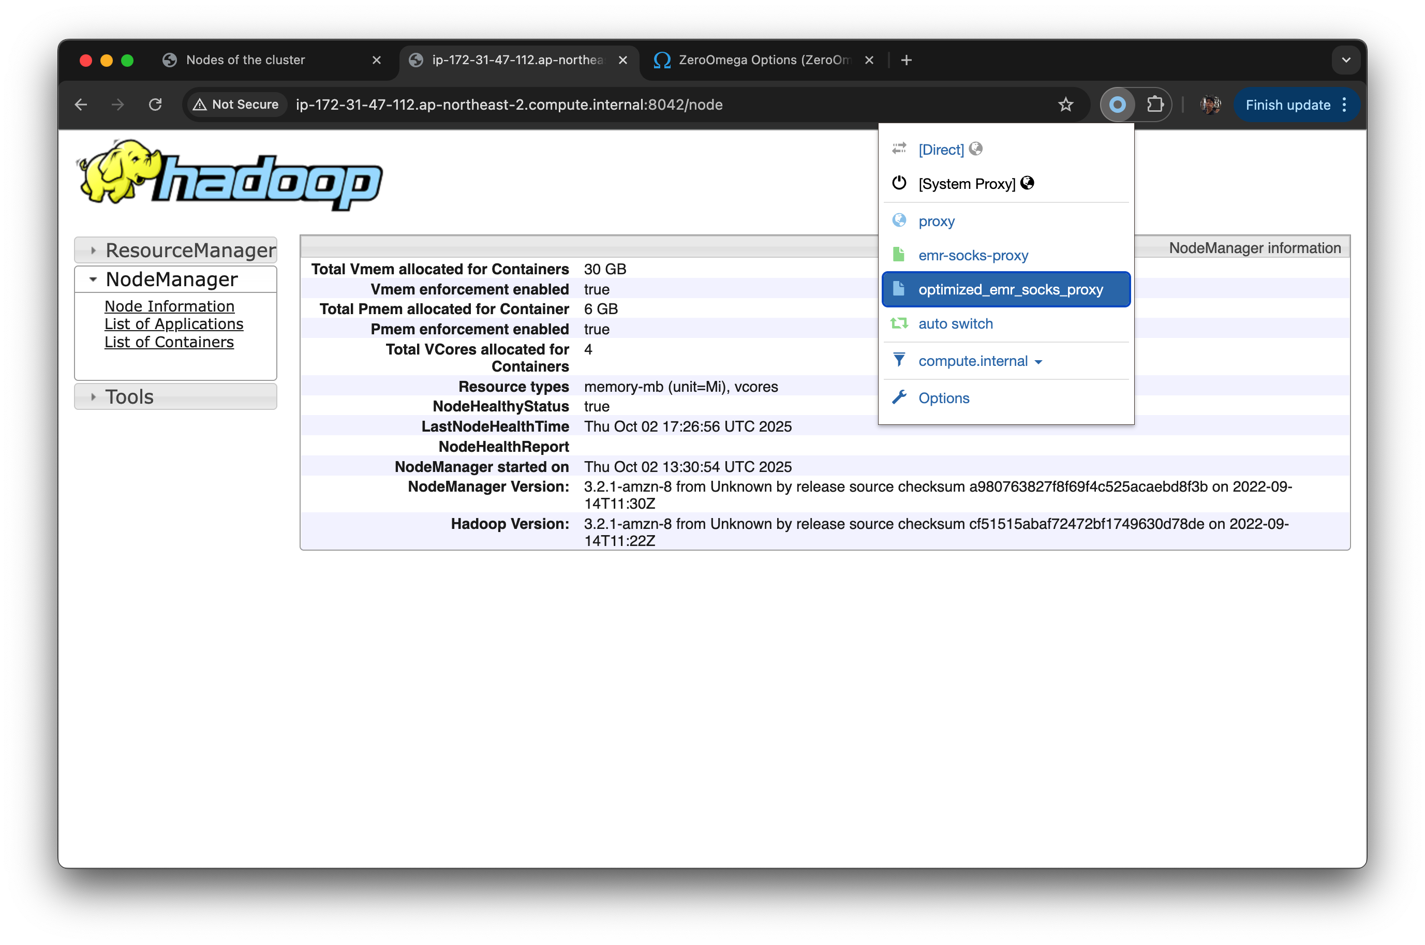1425x945 pixels.
Task: Choose the emr-socks-proxy profile
Action: coord(972,256)
